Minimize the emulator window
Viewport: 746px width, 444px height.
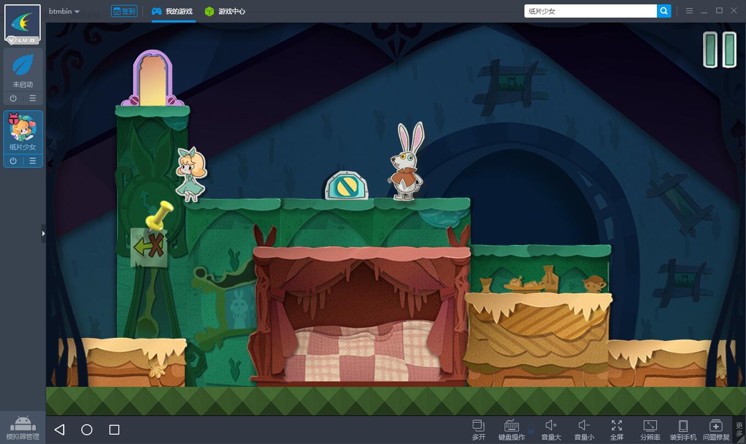coord(704,11)
